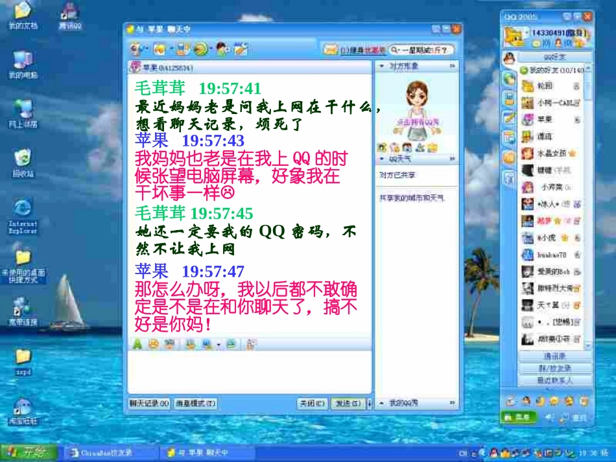616x462 pixels.
Task: Open 聊天记录 chat history button
Action: (x=149, y=403)
